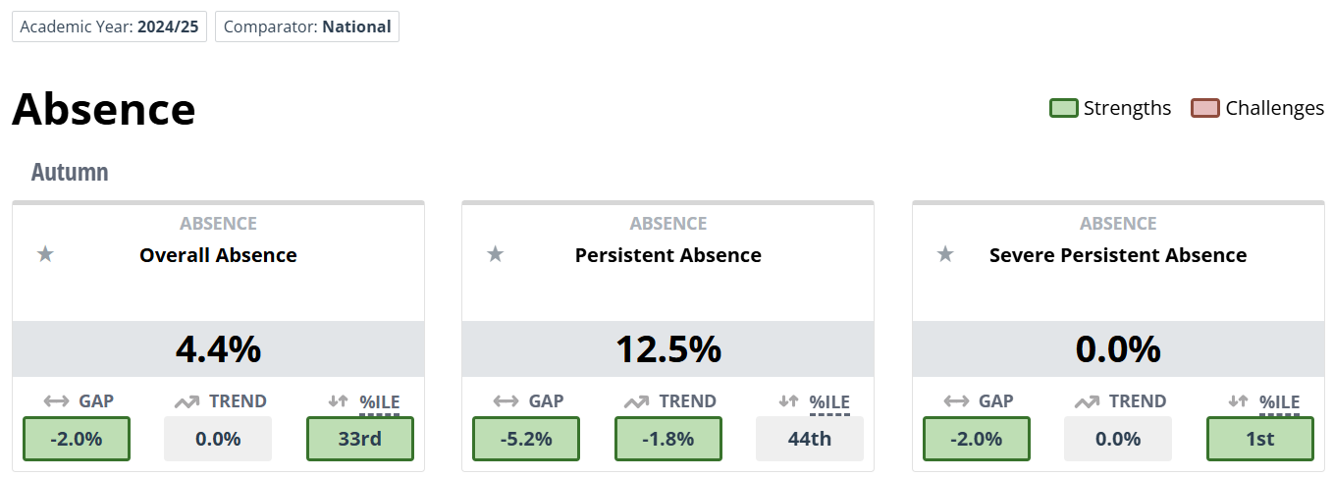Click the -1.8% trend value for Persistent Absence
Viewport: 1333px width, 478px height.
click(x=668, y=439)
